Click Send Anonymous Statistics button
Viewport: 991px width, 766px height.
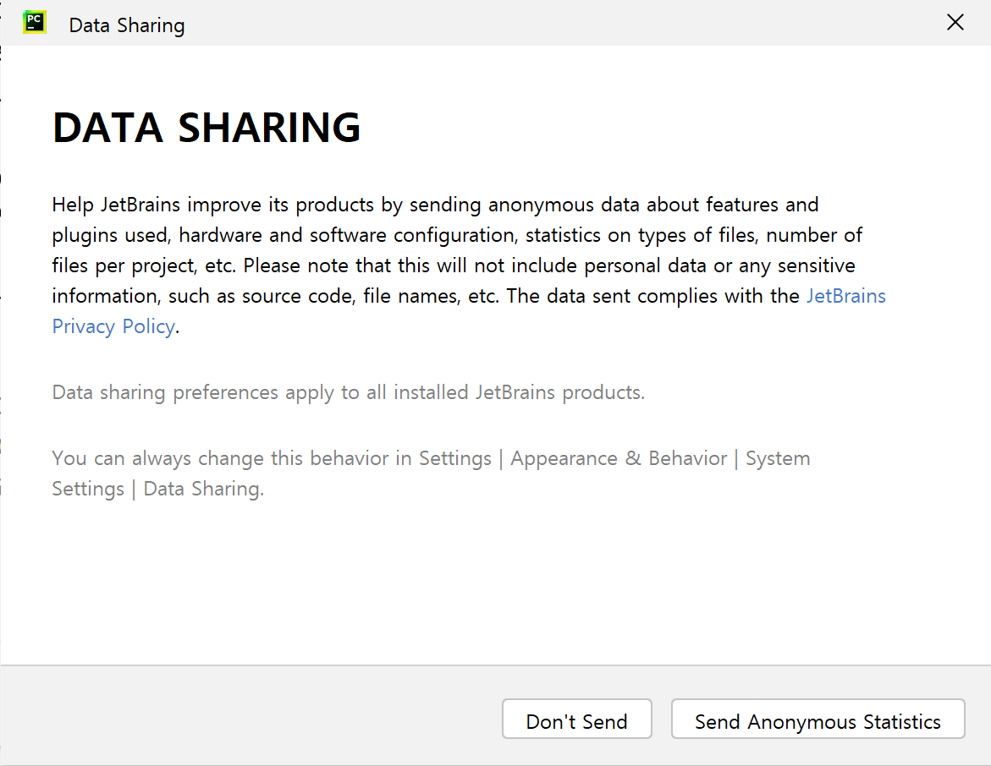pos(818,719)
